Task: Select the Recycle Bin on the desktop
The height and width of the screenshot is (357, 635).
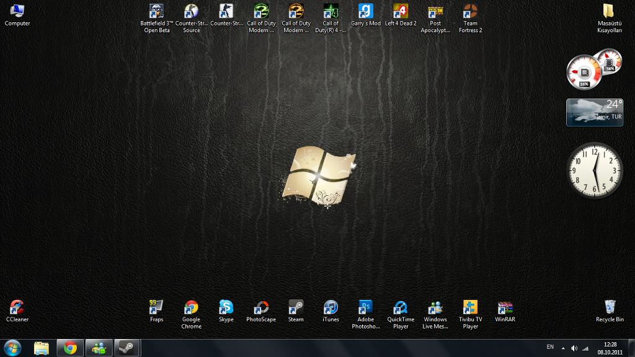Action: pyautogui.click(x=610, y=308)
